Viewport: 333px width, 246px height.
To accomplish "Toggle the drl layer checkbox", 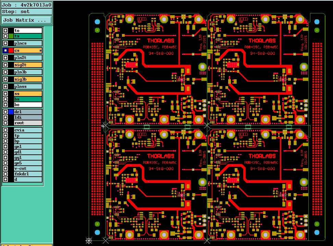I will click(x=5, y=112).
